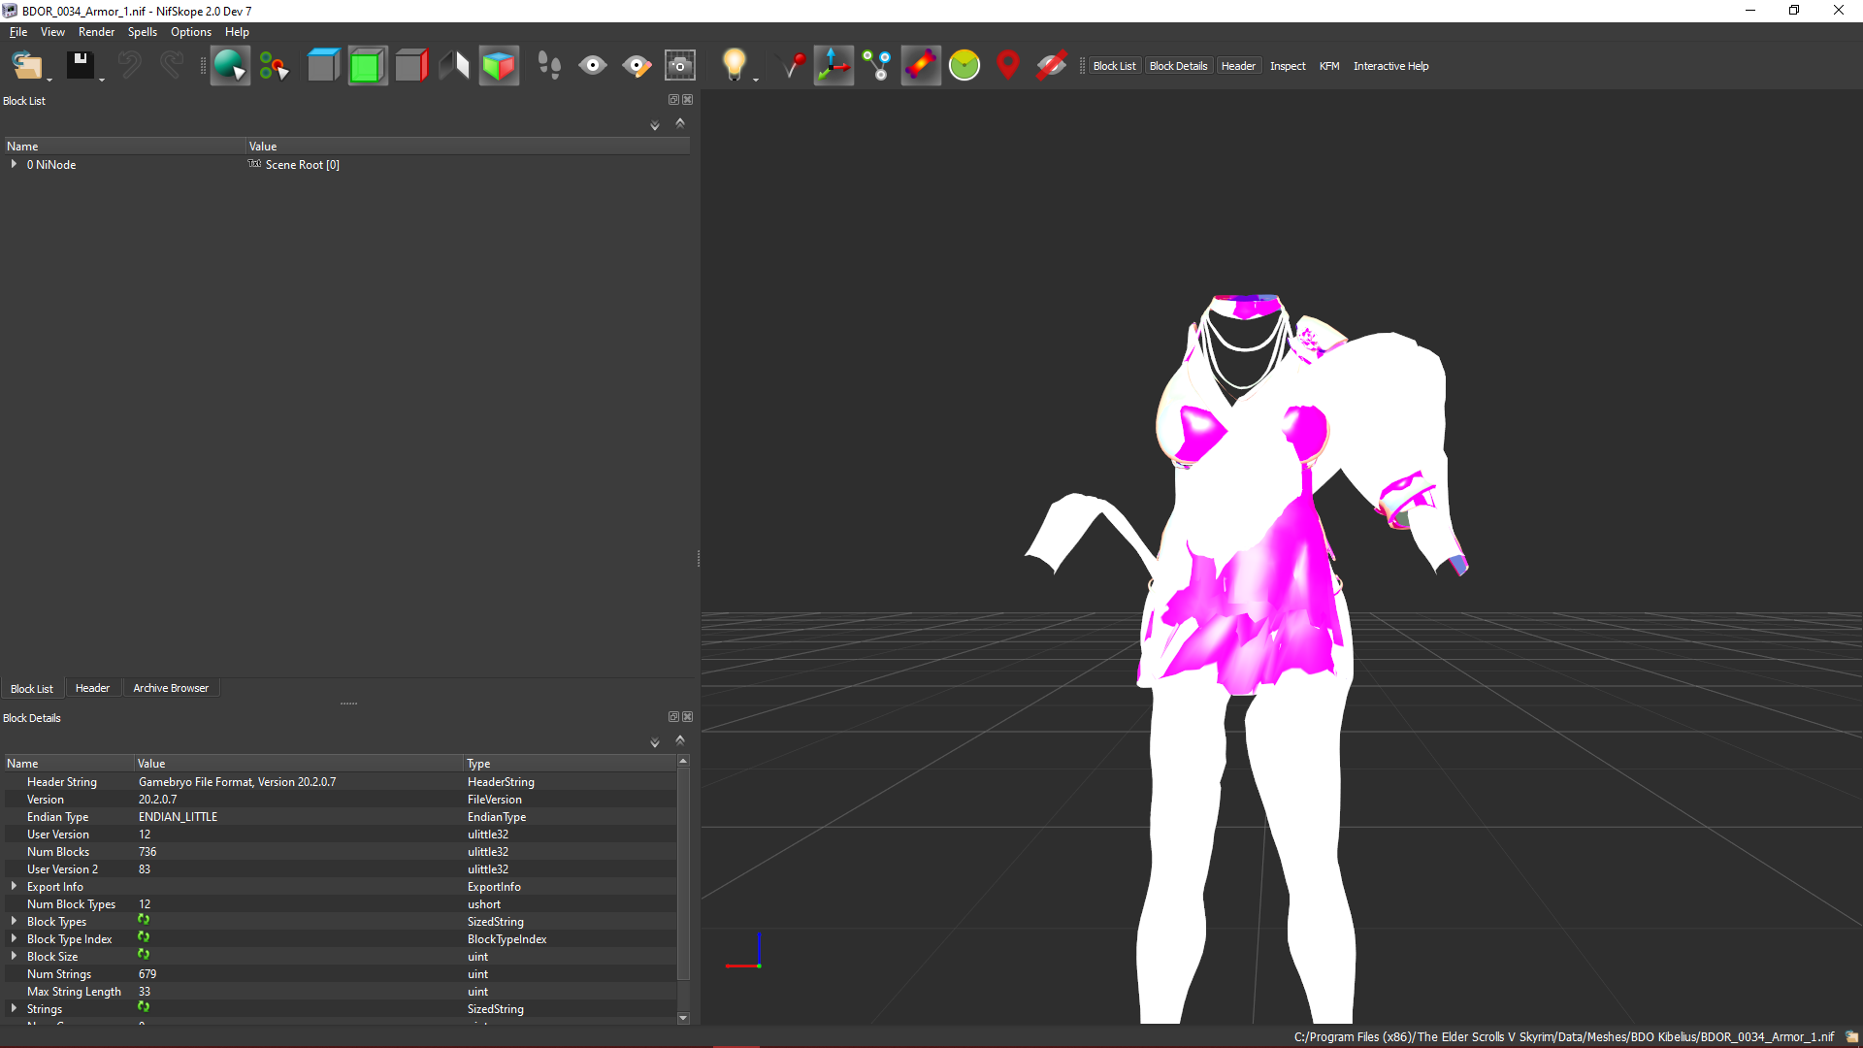Toggle show hidden crossed-eye icon

pyautogui.click(x=1052, y=66)
